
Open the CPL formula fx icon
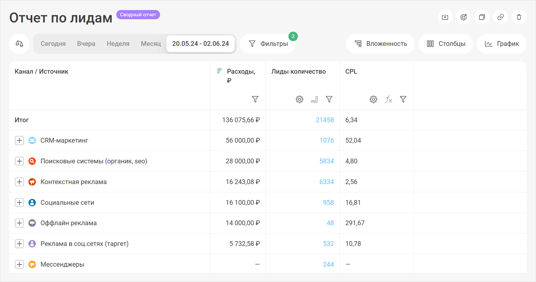pyautogui.click(x=388, y=99)
